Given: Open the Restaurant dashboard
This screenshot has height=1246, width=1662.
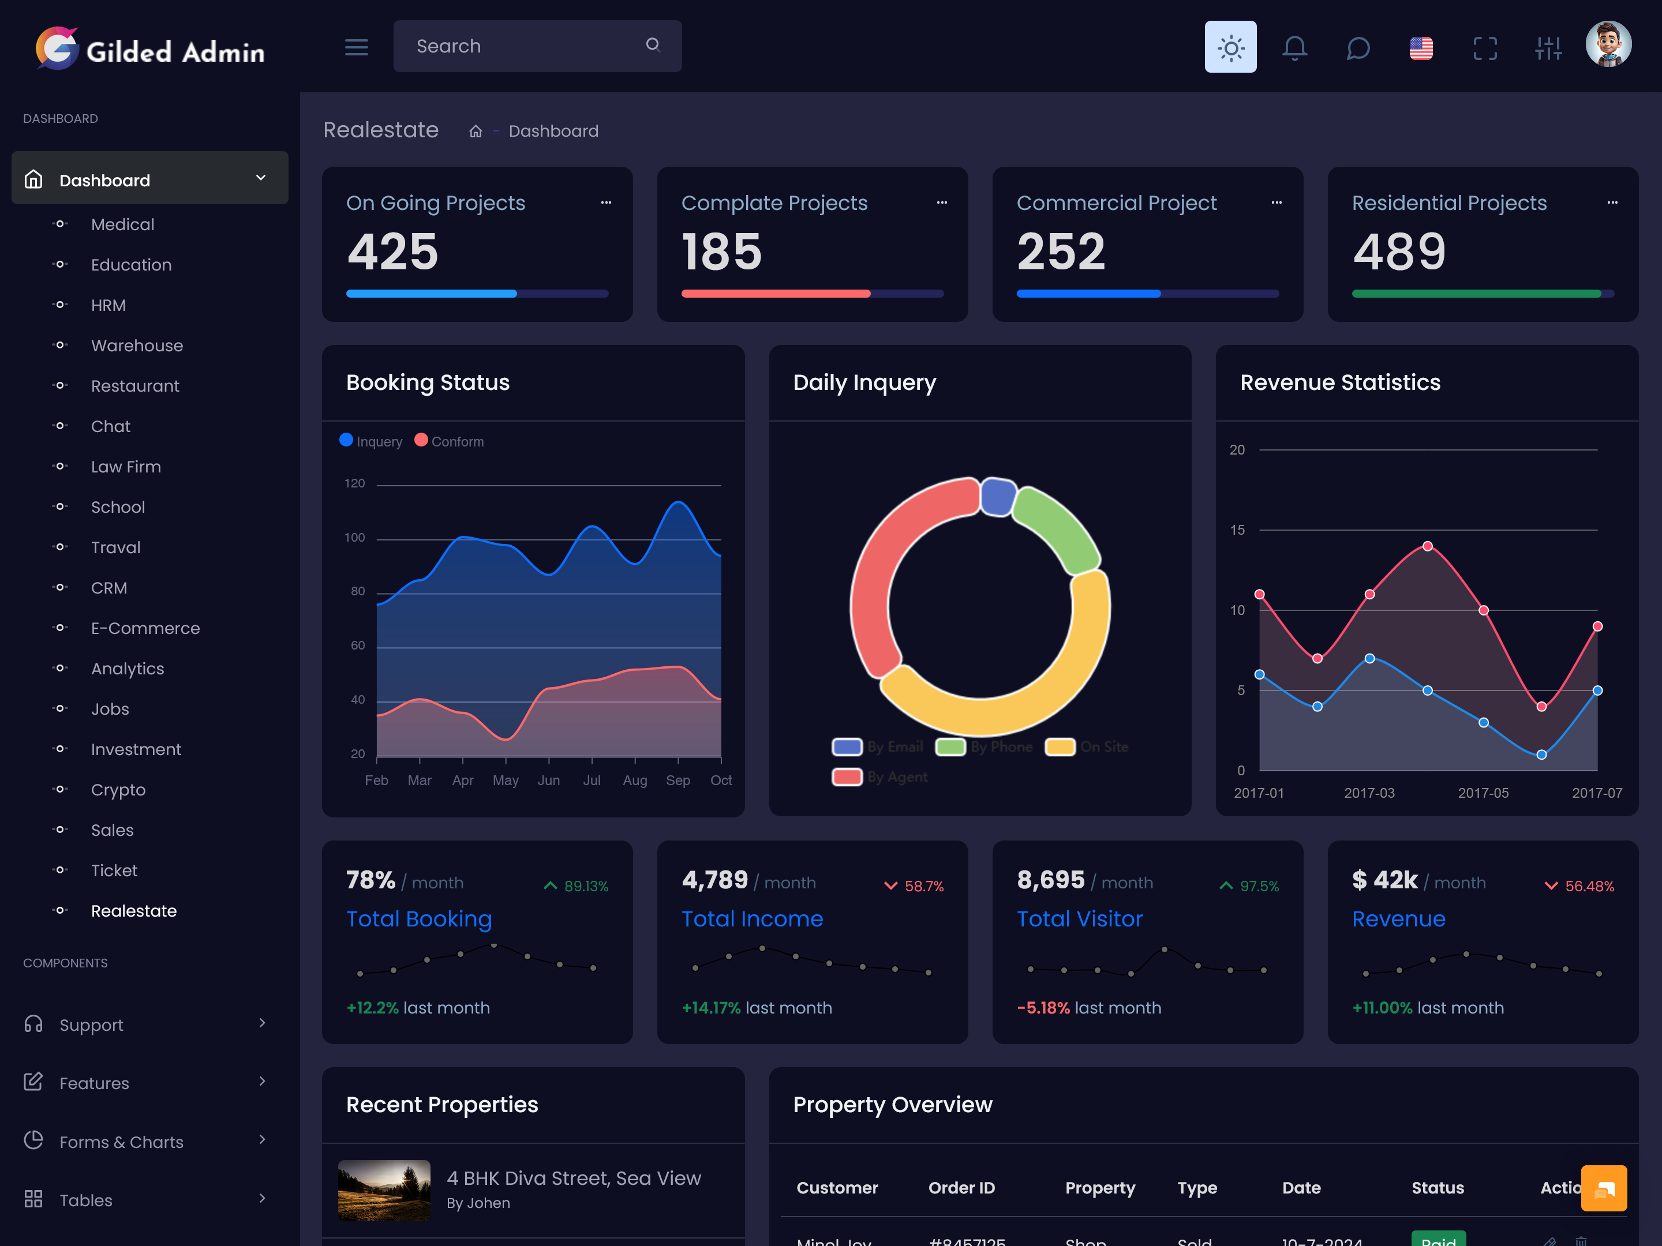Looking at the screenshot, I should click(x=135, y=386).
